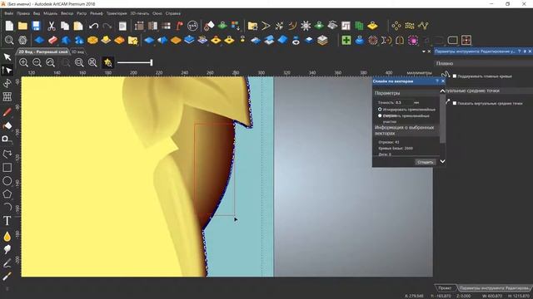Switch to the 3D Вид tab
The height and width of the screenshot is (299, 533).
(77, 51)
